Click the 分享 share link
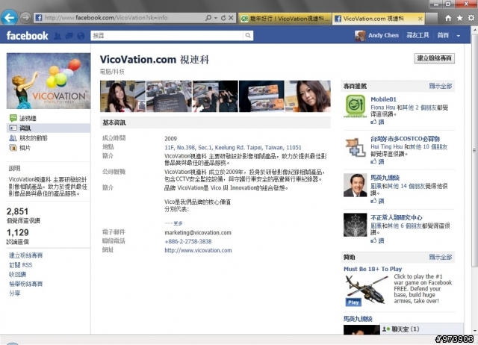This screenshot has width=478, height=345. click(15, 293)
